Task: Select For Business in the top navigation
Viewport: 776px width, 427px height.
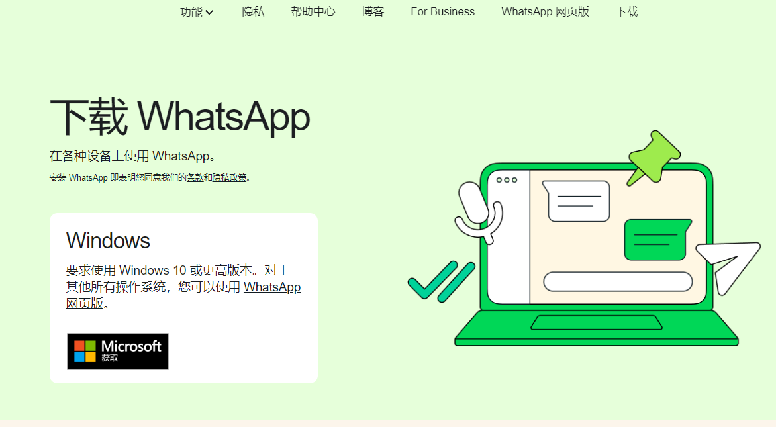Action: (442, 11)
